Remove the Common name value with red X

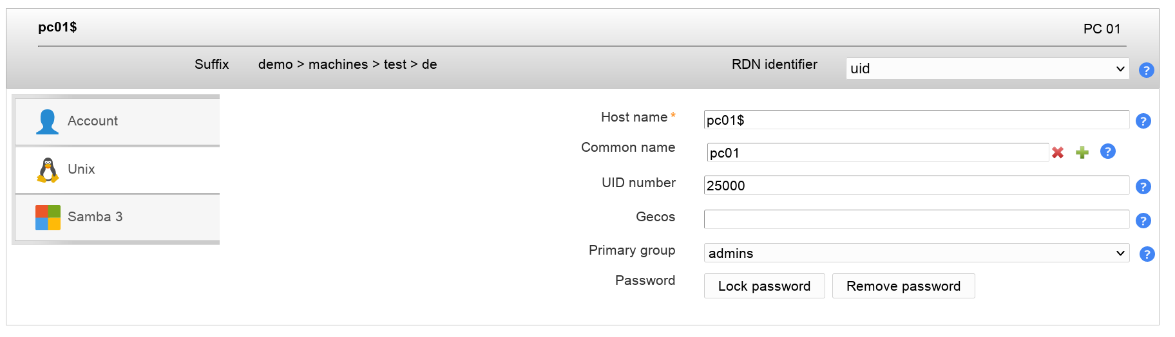(x=1058, y=152)
